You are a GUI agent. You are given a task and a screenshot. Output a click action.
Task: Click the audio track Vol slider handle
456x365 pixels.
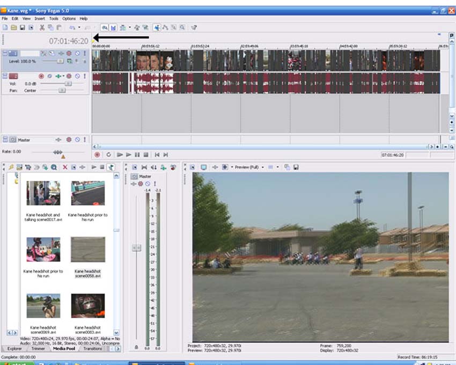point(68,84)
